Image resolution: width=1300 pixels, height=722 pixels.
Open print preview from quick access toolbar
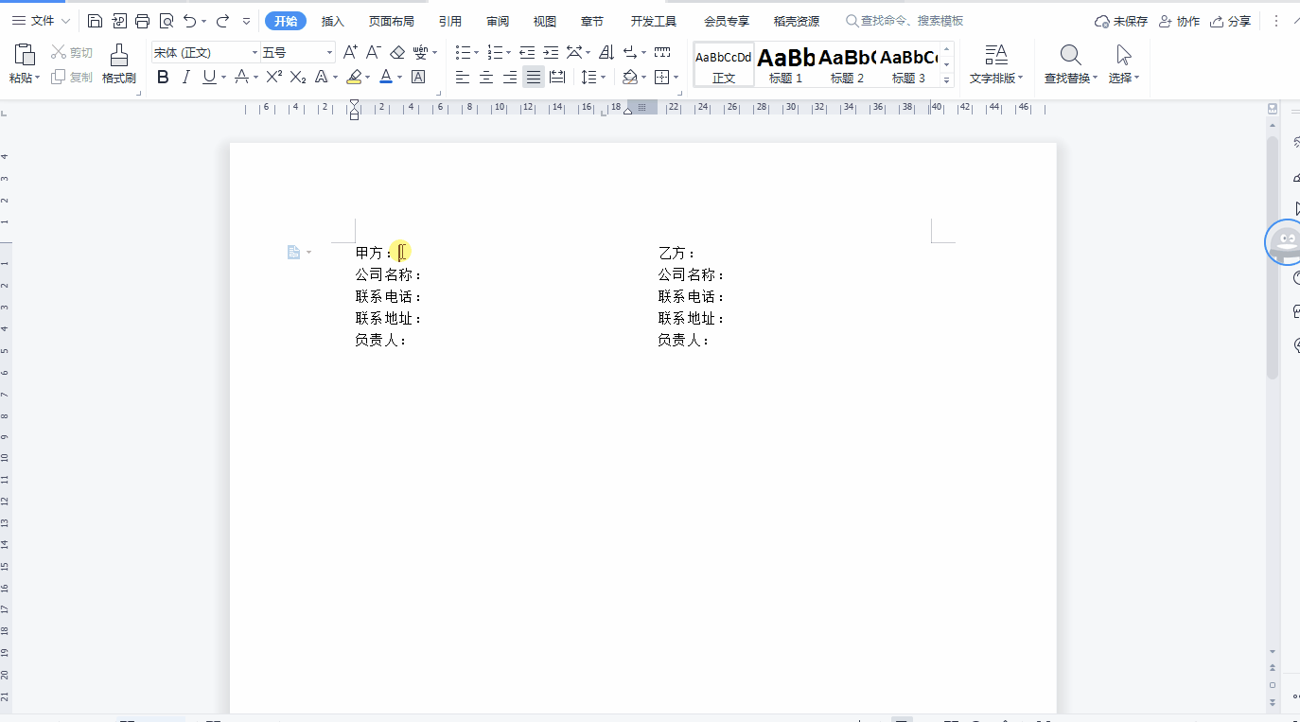167,21
